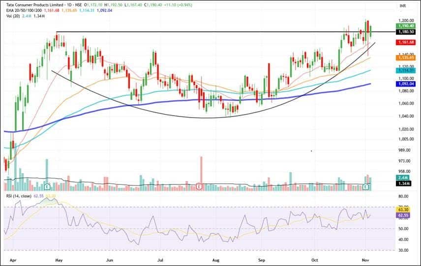Click the purple 62.55 RSI value tag
The width and height of the screenshot is (421, 266).
click(x=403, y=215)
